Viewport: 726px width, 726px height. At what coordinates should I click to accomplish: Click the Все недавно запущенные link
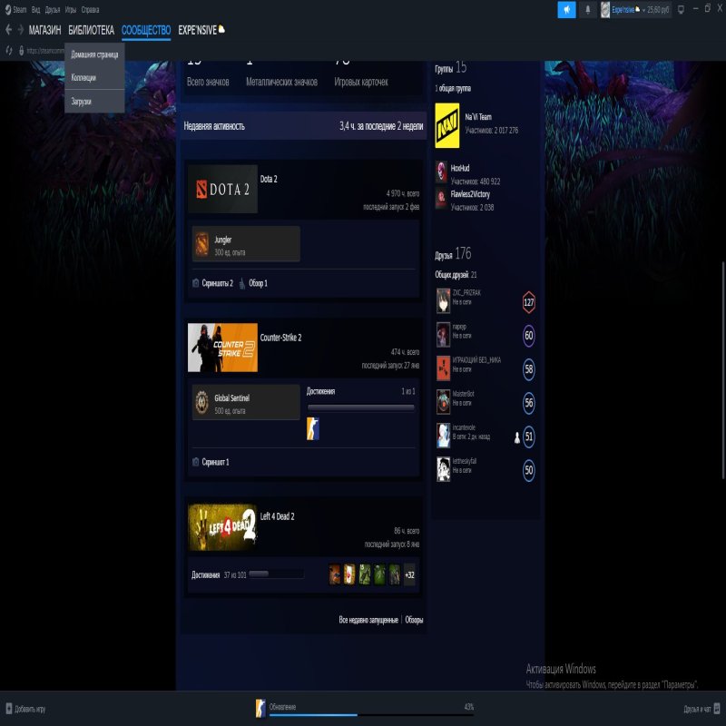[x=368, y=620]
